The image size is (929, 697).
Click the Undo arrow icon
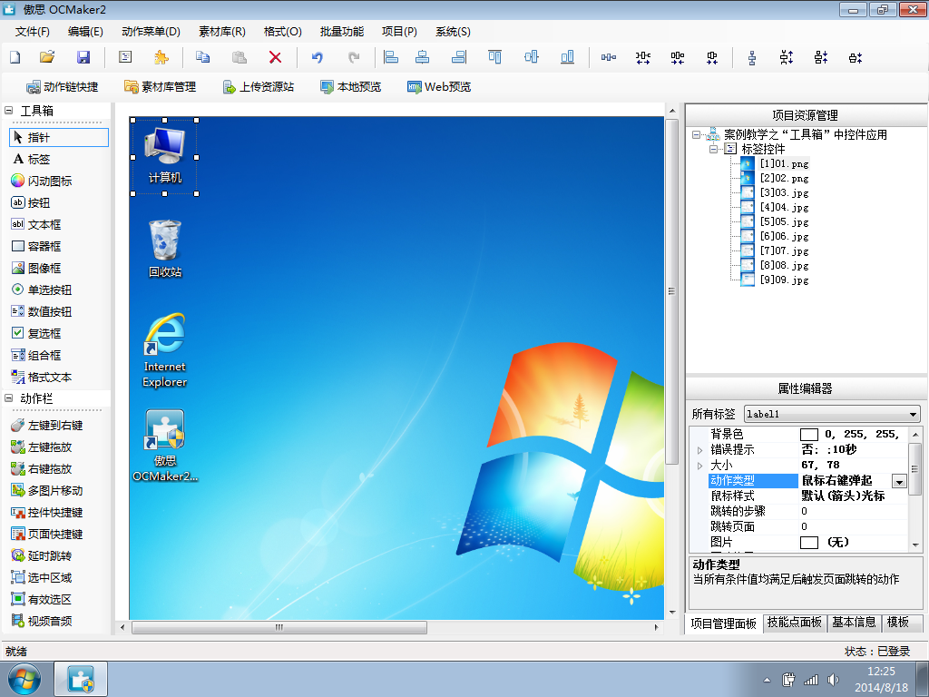(x=318, y=57)
